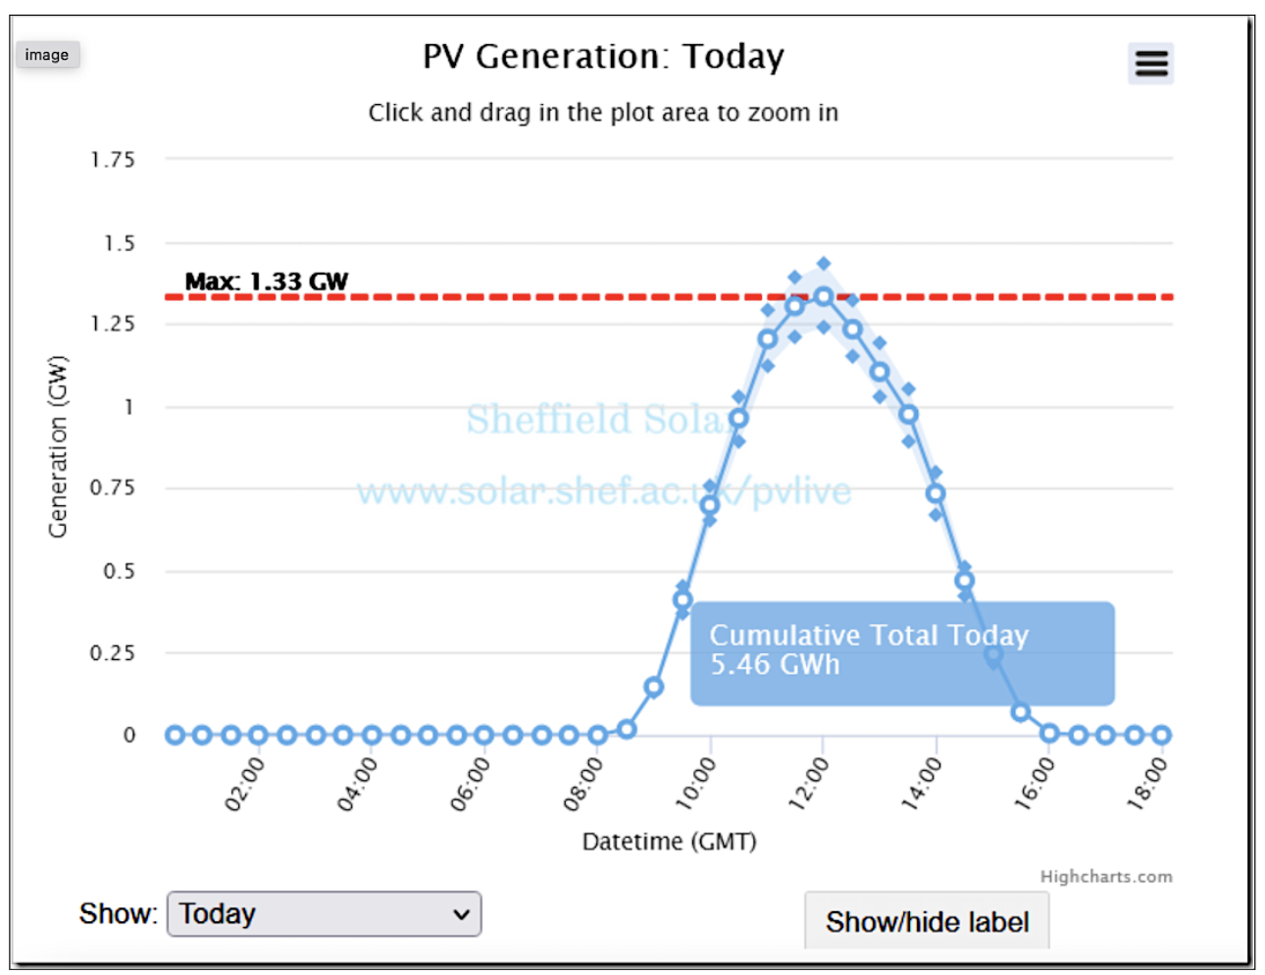
Task: Click the data point at 16:00
Action: [x=1049, y=733]
